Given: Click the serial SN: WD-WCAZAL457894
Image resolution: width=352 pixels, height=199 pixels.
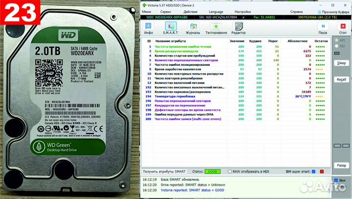Looking at the screenshot, I should click(x=218, y=17).
